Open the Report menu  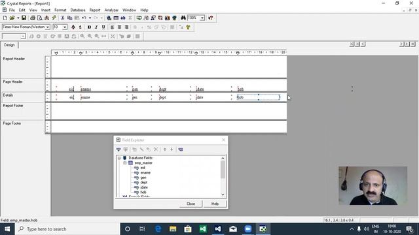(x=95, y=10)
